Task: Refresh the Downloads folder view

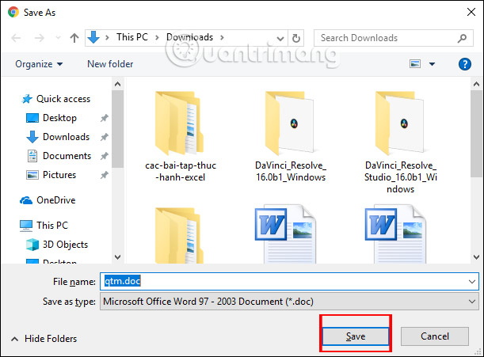Action: 296,38
